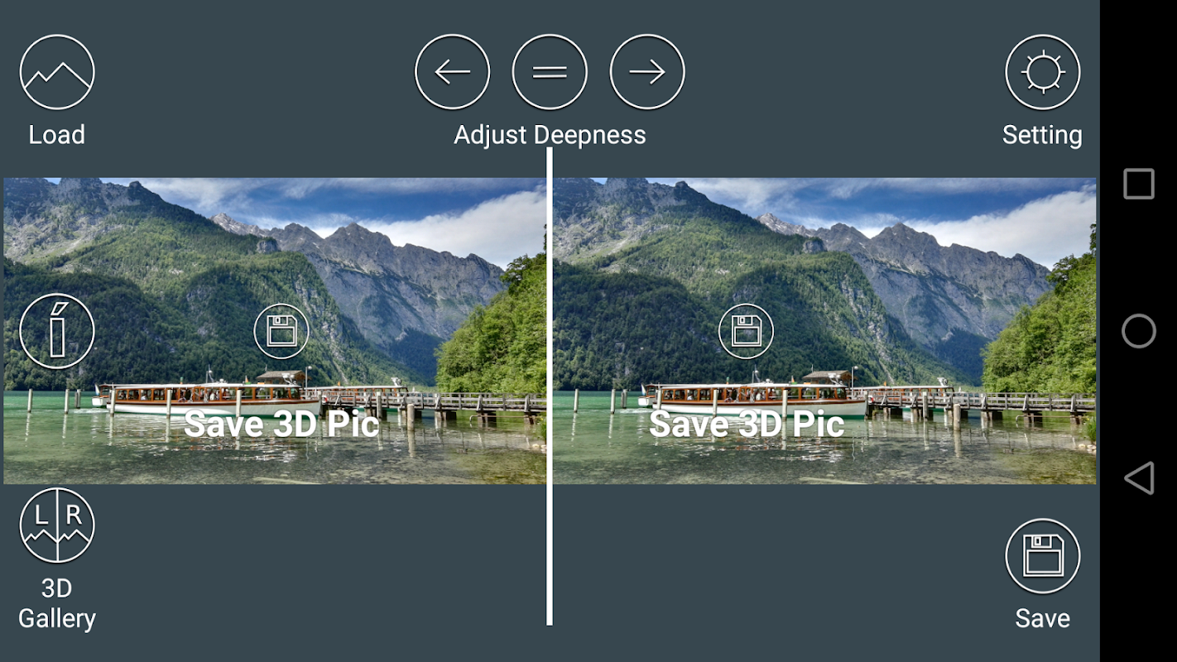Tap the Load mountain icon
This screenshot has height=662, width=1177.
(x=57, y=72)
